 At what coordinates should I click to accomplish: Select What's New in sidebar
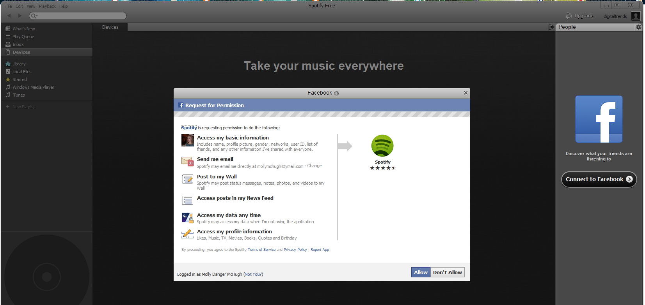click(x=24, y=29)
